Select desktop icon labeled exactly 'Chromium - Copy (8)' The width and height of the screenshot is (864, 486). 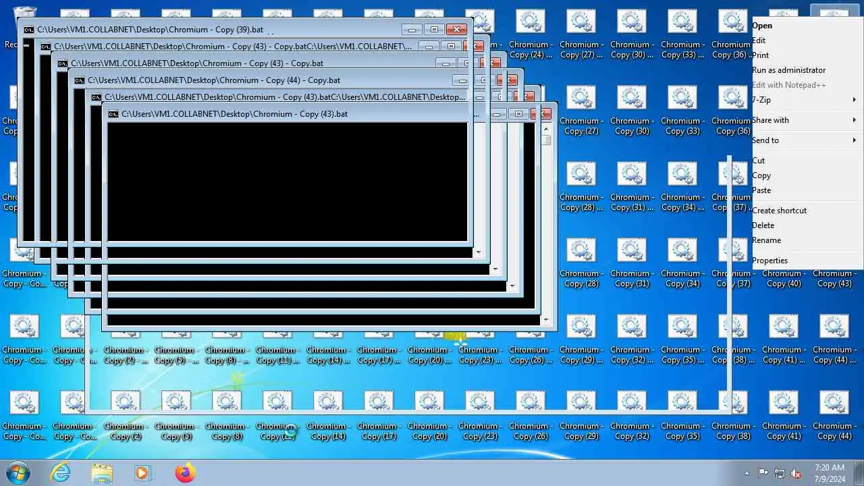click(226, 416)
